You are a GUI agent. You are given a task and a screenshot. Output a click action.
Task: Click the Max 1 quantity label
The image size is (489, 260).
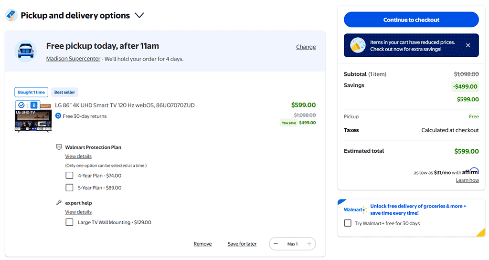pyautogui.click(x=293, y=244)
